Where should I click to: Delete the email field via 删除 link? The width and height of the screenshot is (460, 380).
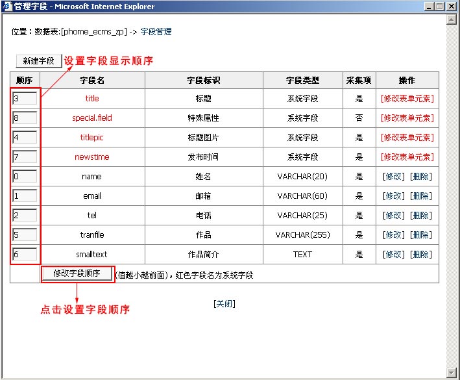pyautogui.click(x=420, y=196)
